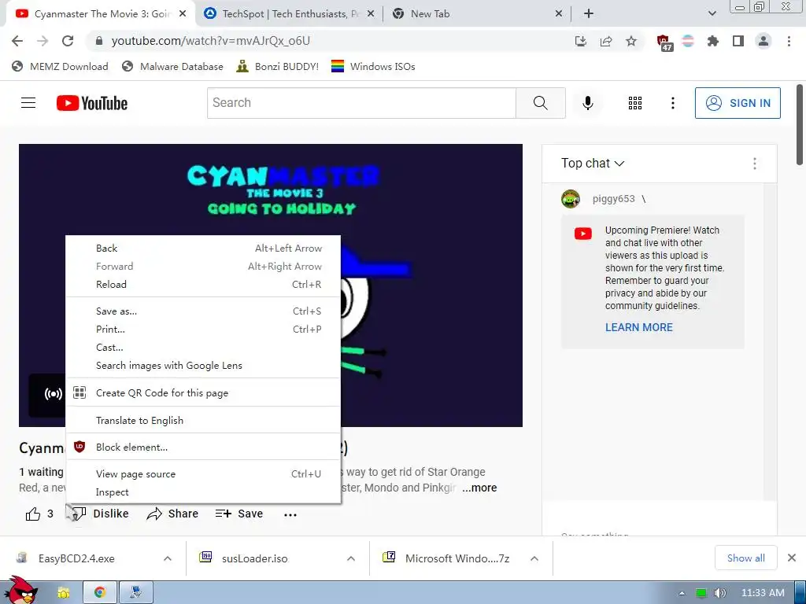Open Microsoft Windo....7z download options arrow
The image size is (806, 604).
534,558
